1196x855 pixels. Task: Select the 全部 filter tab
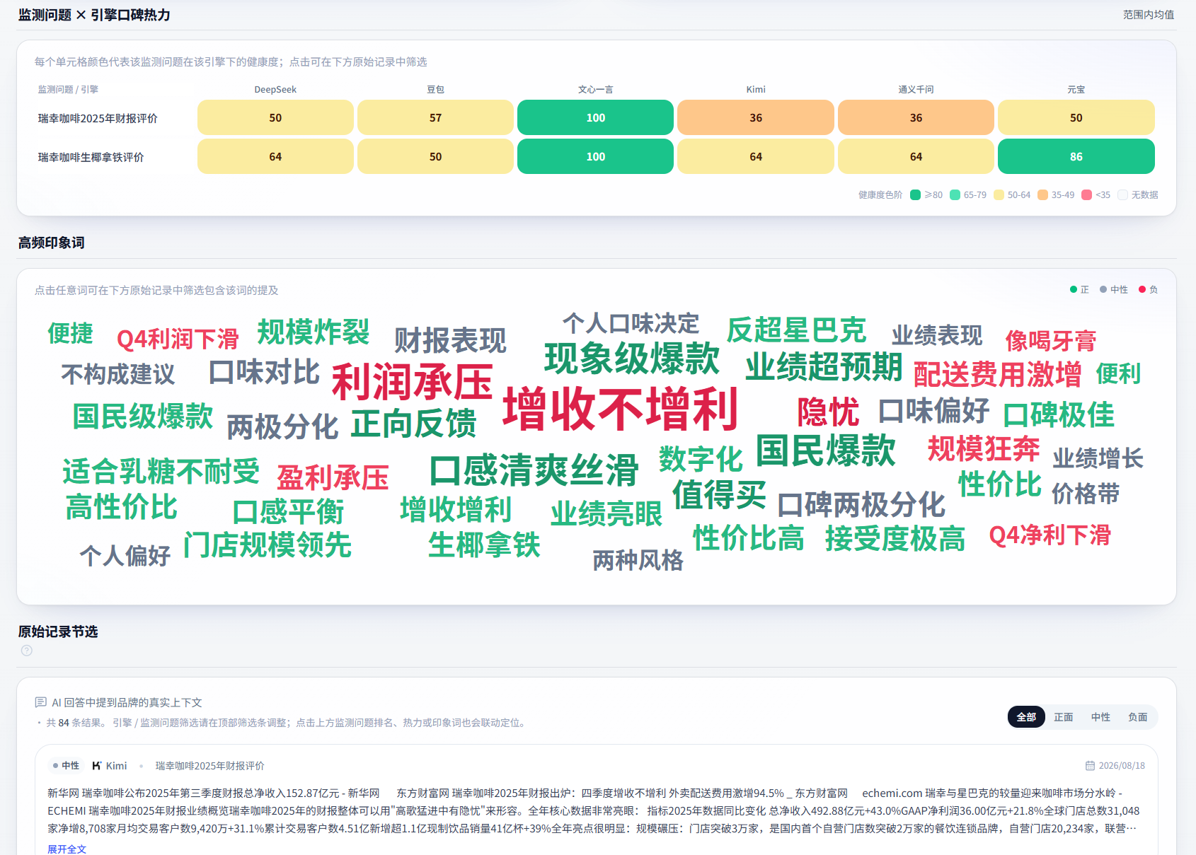click(1026, 717)
